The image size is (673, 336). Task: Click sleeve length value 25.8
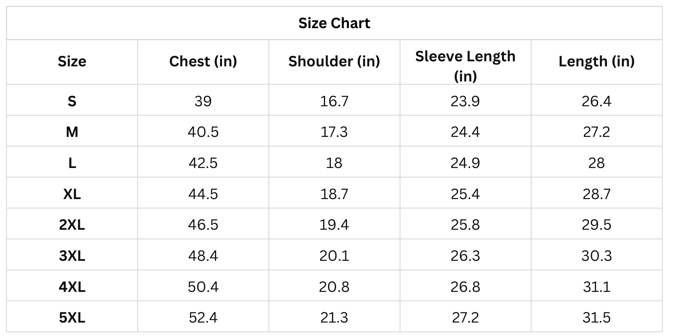pos(465,225)
